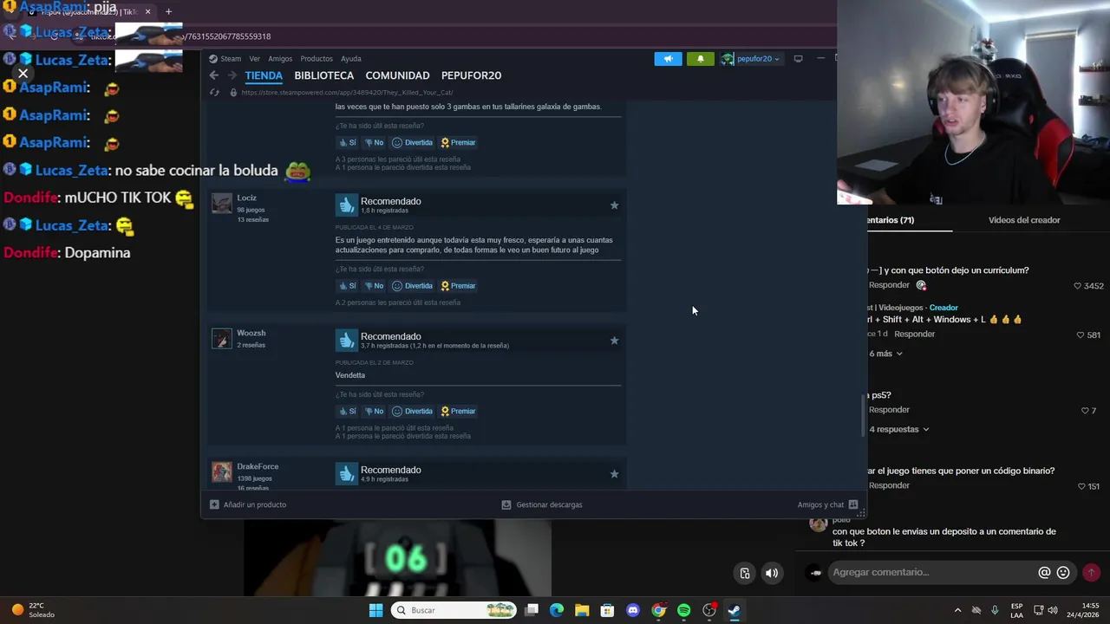This screenshot has height=624, width=1110.
Task: Mute the TikTok video volume
Action: (772, 573)
